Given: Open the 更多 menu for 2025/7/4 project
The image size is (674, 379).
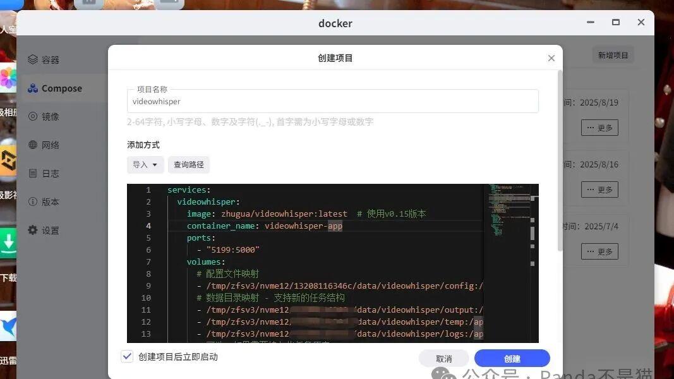Looking at the screenshot, I should click(x=599, y=251).
